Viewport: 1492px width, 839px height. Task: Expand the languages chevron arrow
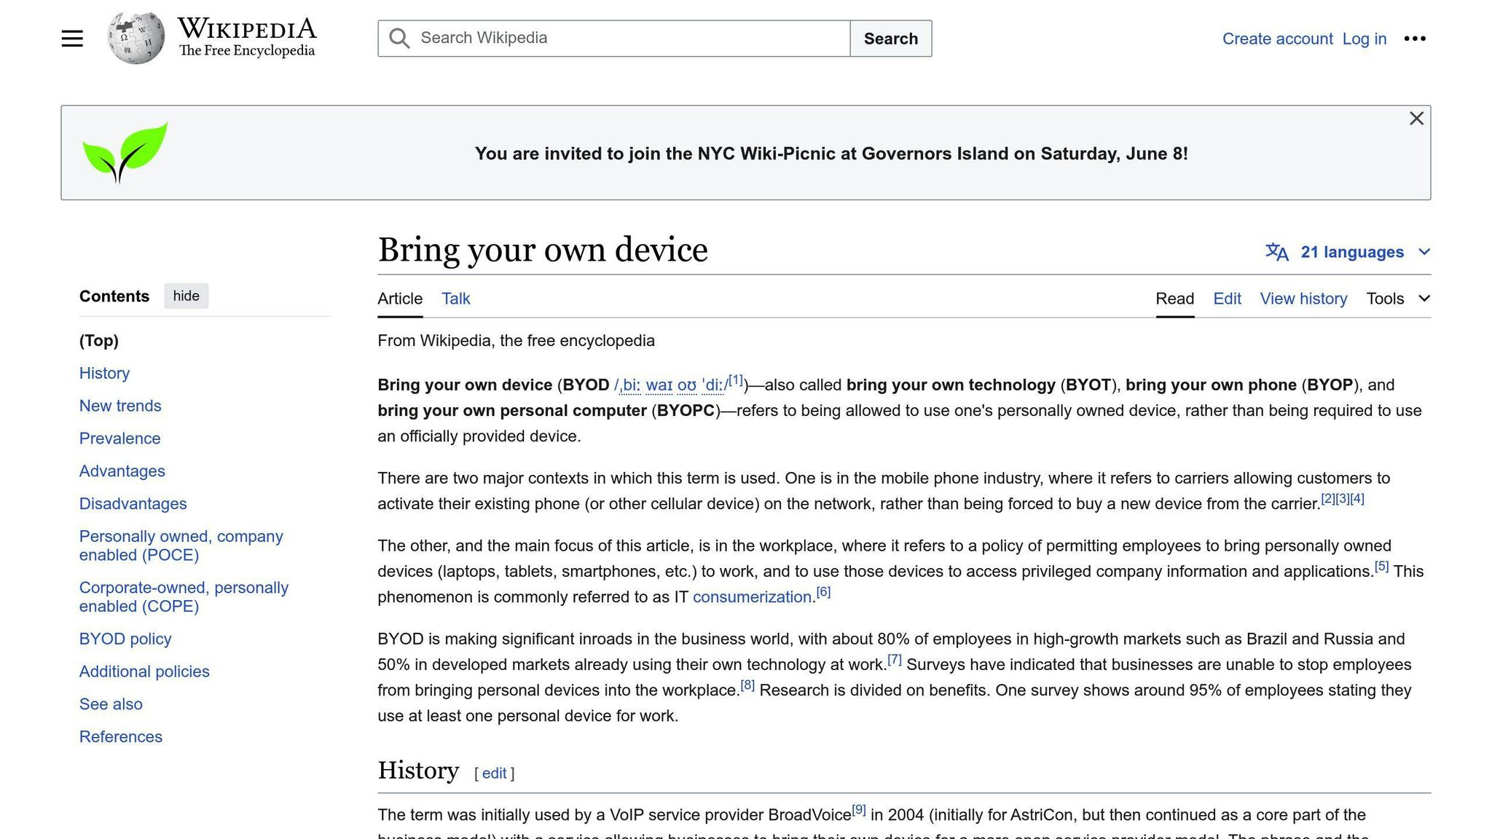tap(1424, 252)
